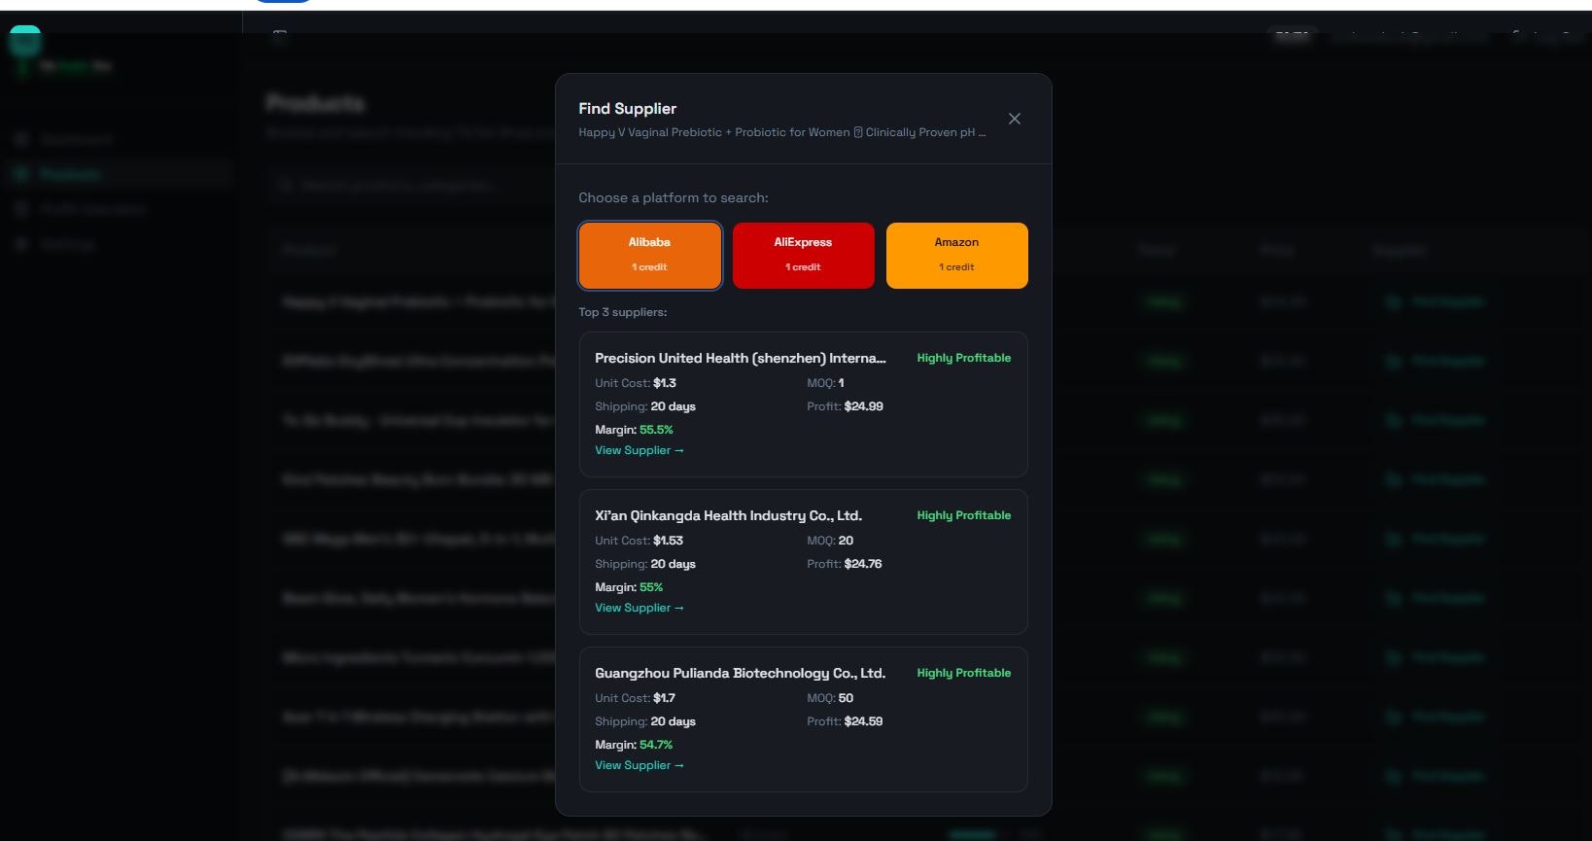
Task: Click the 'Xi'an Qinkangda Health Industry Co., Ltd.' name
Action: pyautogui.click(x=729, y=515)
